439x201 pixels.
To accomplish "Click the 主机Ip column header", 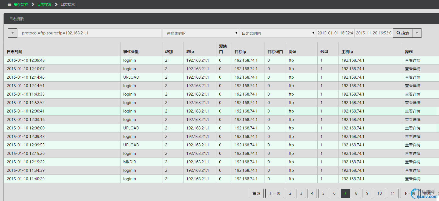I will point(347,52).
